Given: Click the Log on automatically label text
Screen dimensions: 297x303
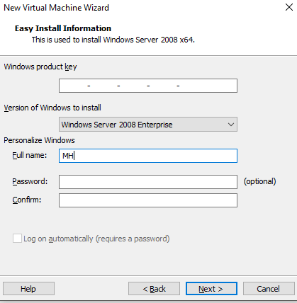Looking at the screenshot, I should pyautogui.click(x=96, y=239).
